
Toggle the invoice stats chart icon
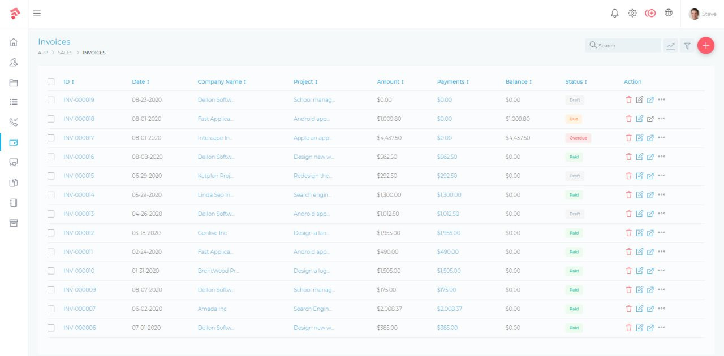[671, 46]
